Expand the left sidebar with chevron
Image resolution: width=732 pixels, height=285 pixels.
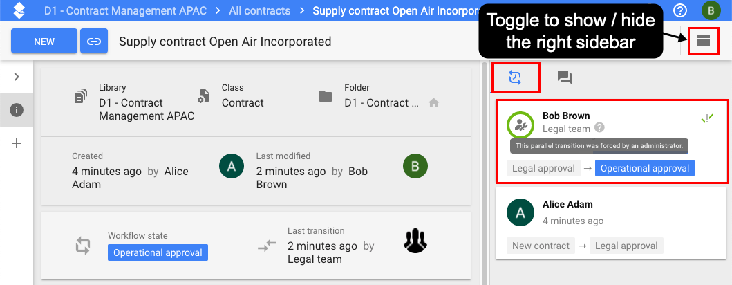pos(17,77)
